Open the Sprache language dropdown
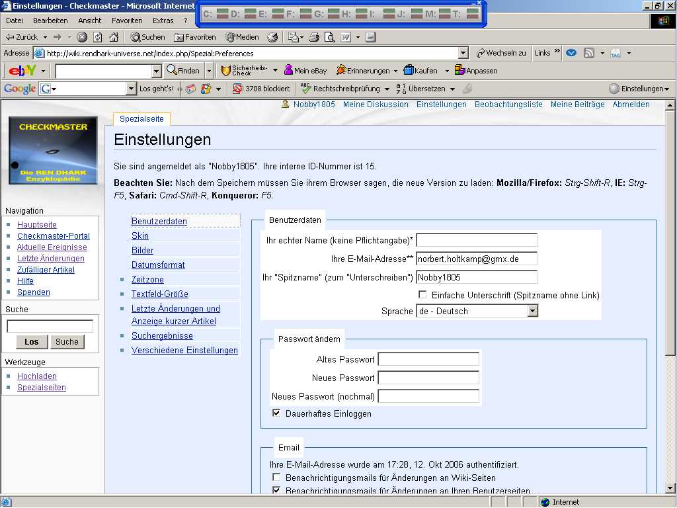677x508 pixels. (532, 311)
